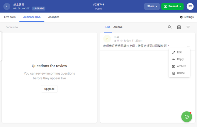Screen dimensions: 197x127
Task: Open Settings with the gear icon
Action: 187,17
